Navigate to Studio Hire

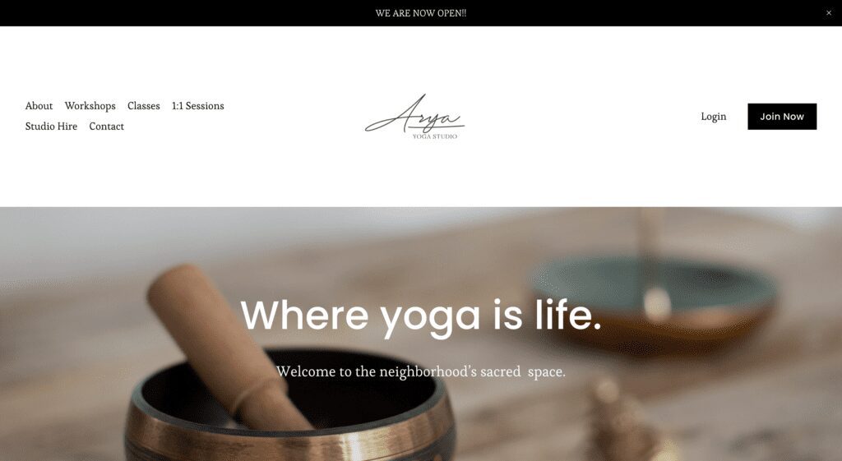tap(51, 126)
